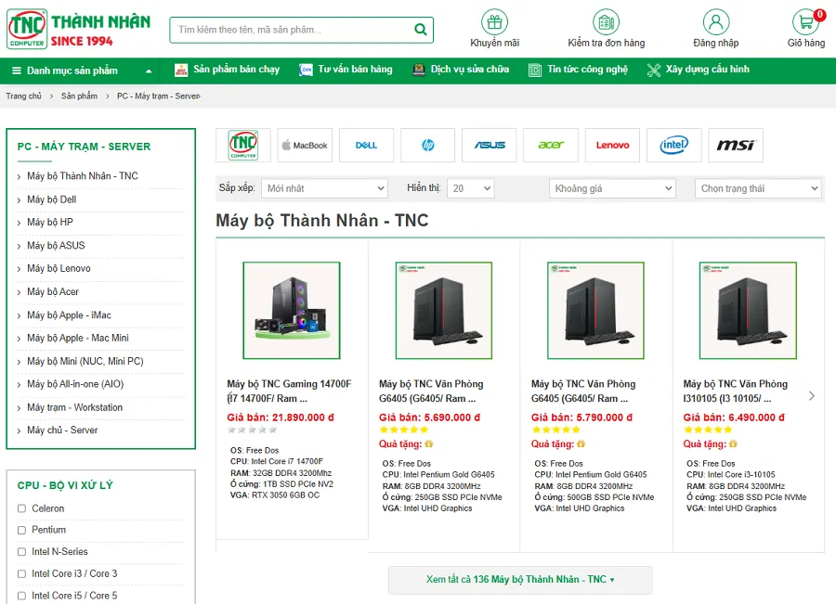
Task: Click gift icon of 5.790.000 đ product
Action: (581, 443)
